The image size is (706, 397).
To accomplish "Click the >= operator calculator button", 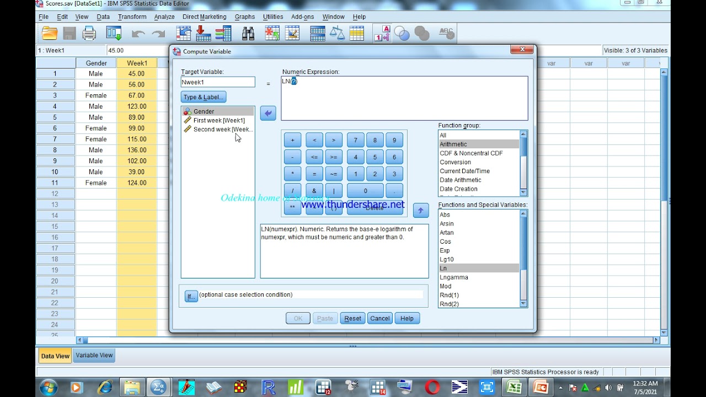I will 334,157.
